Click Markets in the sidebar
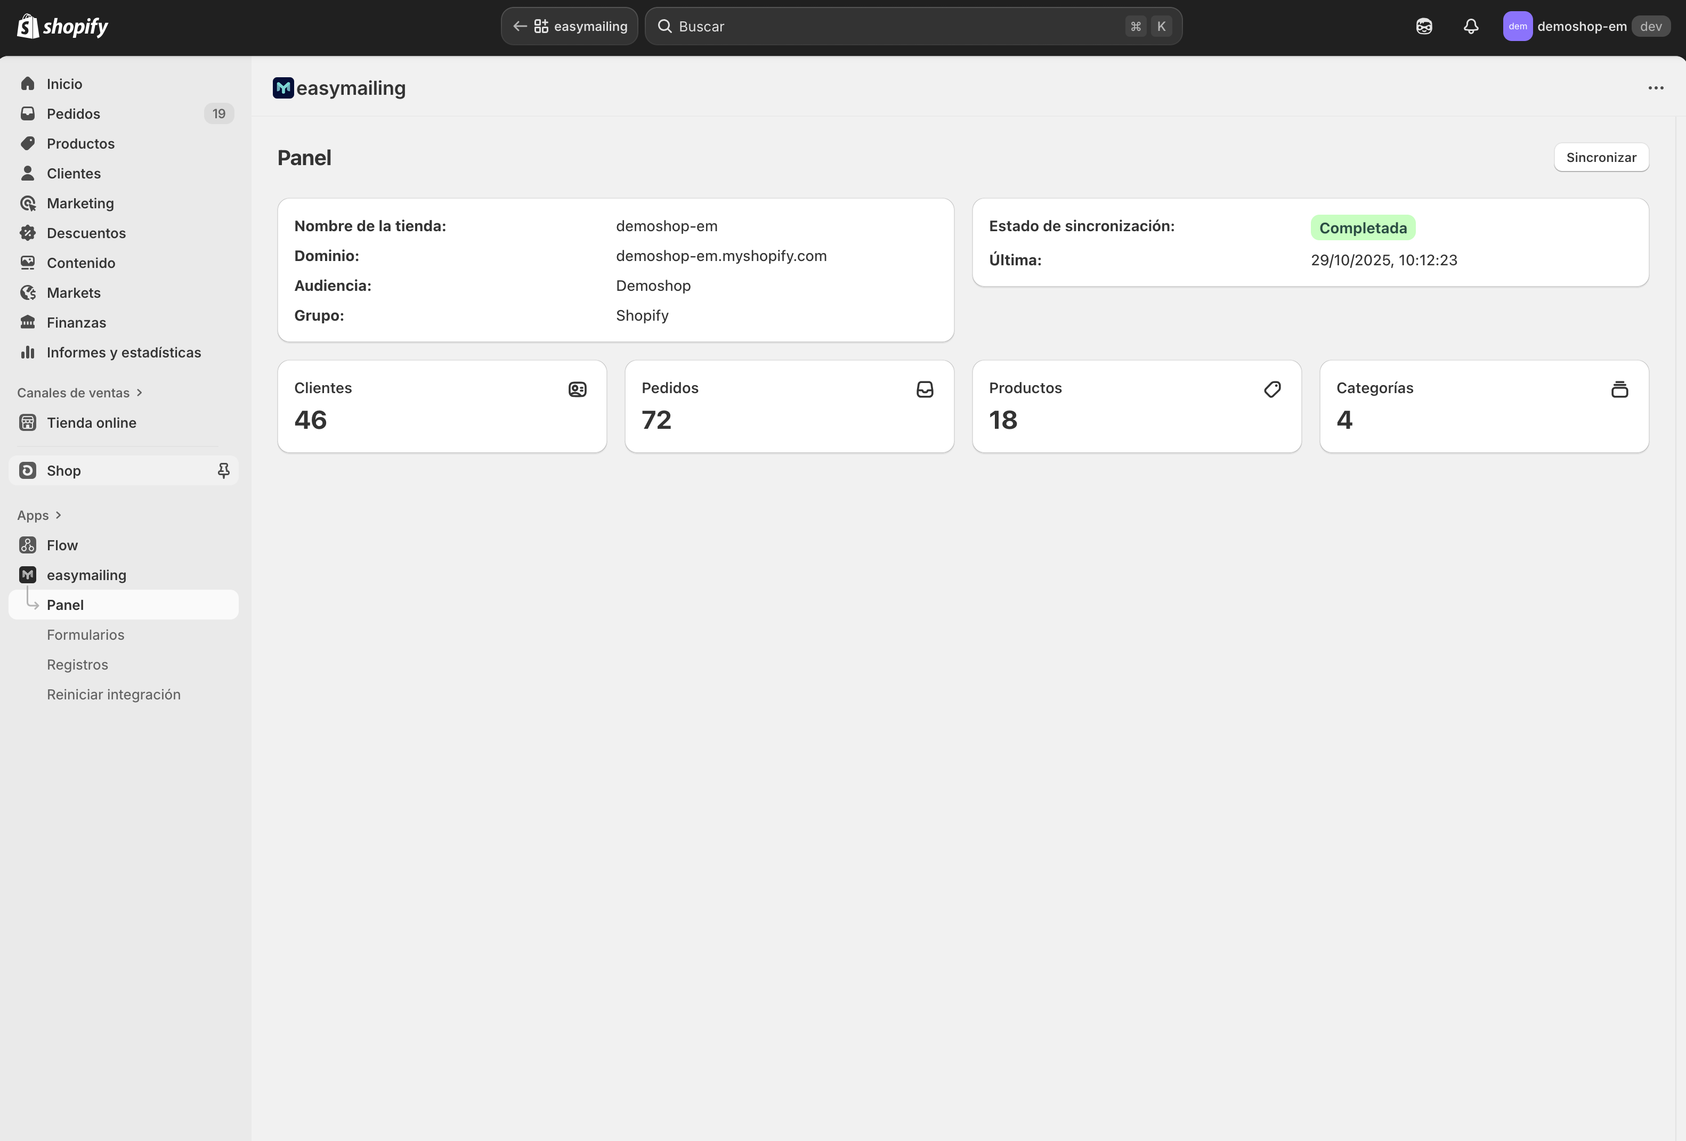Image resolution: width=1686 pixels, height=1141 pixels. [x=123, y=292]
